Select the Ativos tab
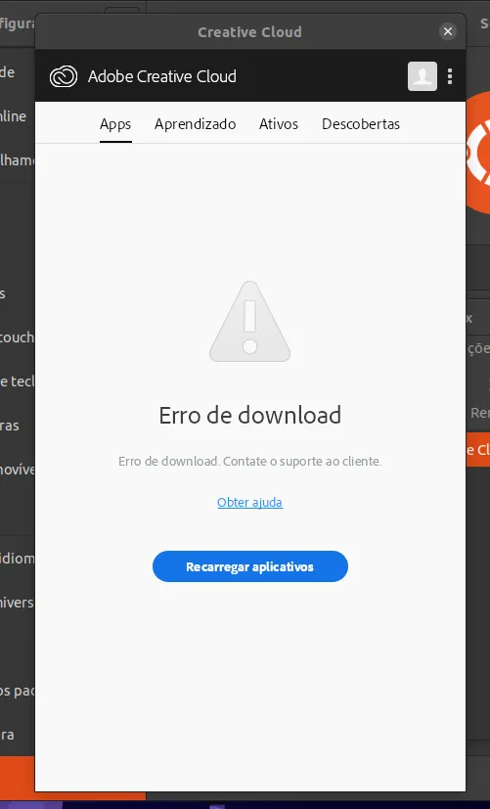Screen dimensions: 490x809 (279, 124)
